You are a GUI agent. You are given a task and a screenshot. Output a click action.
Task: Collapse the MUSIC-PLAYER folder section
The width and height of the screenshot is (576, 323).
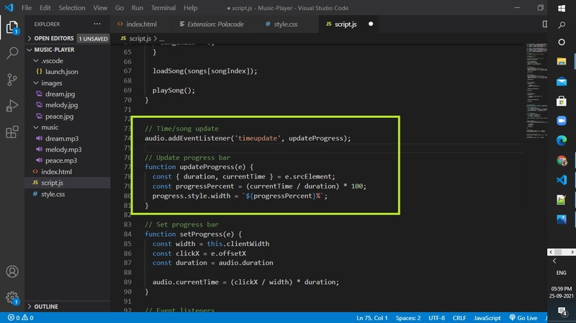[x=54, y=50]
